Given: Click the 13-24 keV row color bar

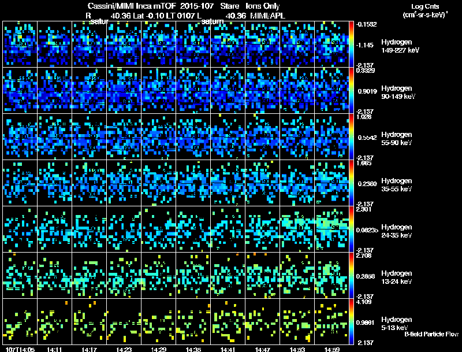Looking at the screenshot, I should 351,275.
